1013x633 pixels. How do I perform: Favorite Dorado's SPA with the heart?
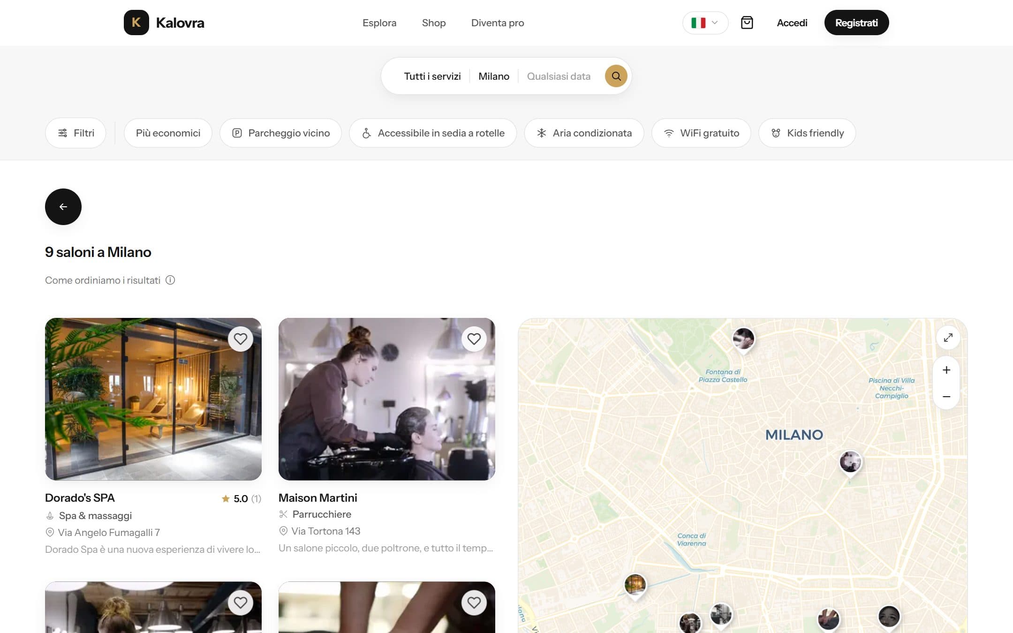[240, 339]
